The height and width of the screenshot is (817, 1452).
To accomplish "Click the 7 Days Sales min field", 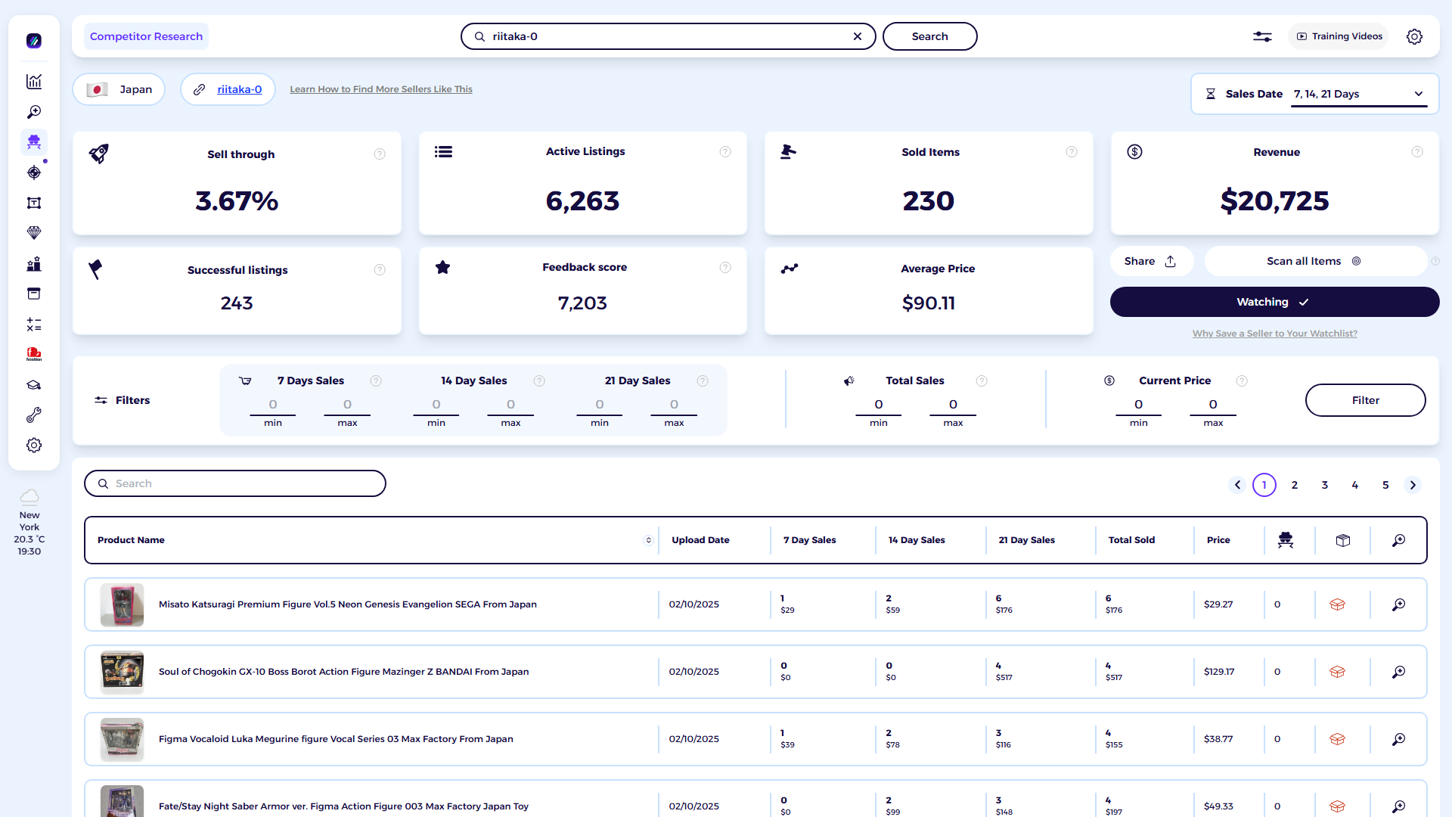I will click(273, 405).
